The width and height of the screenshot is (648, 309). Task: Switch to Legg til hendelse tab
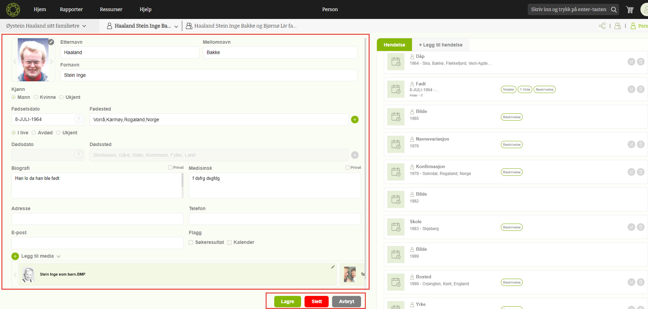tap(440, 45)
